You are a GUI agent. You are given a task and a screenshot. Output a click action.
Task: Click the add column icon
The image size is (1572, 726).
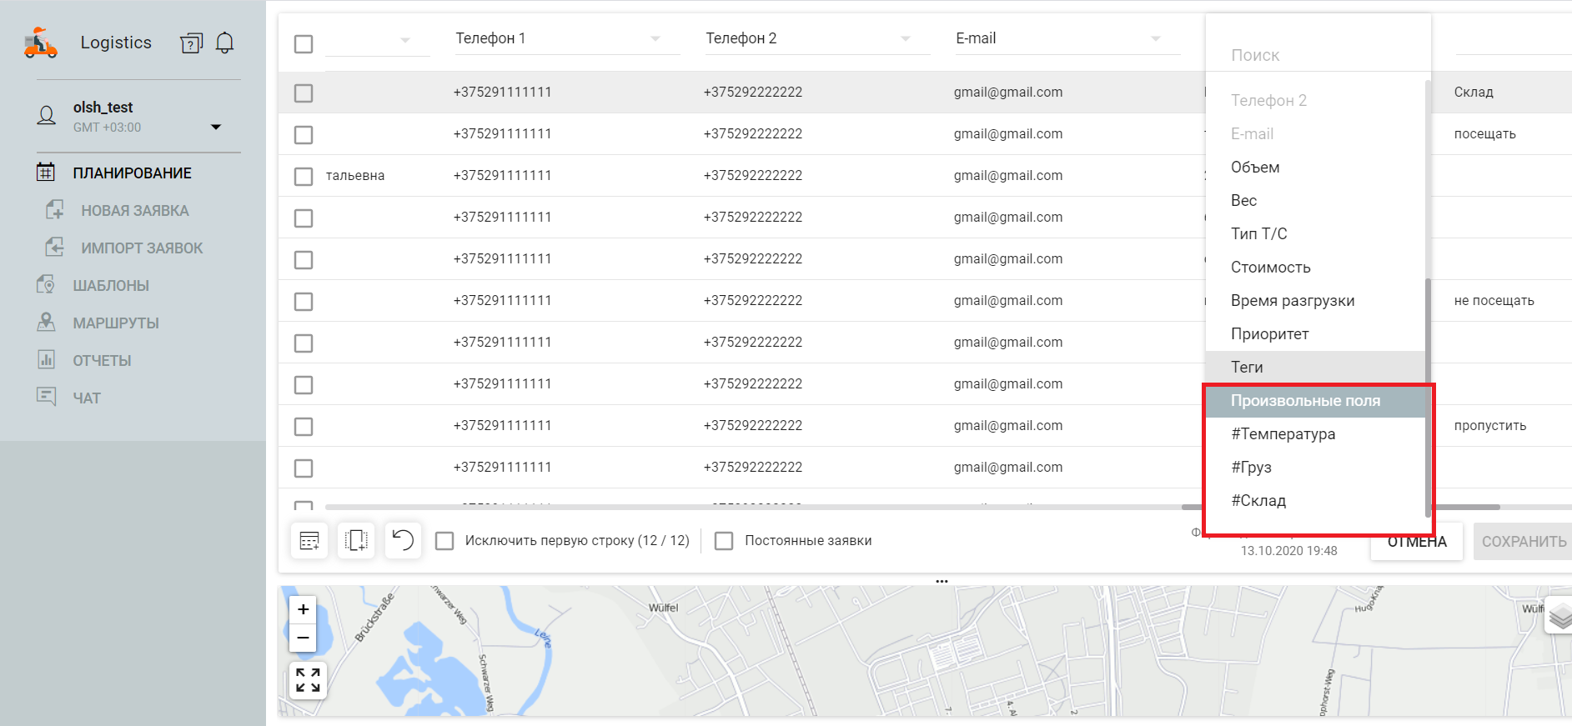point(356,541)
